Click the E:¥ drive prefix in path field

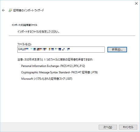click(x=20, y=49)
